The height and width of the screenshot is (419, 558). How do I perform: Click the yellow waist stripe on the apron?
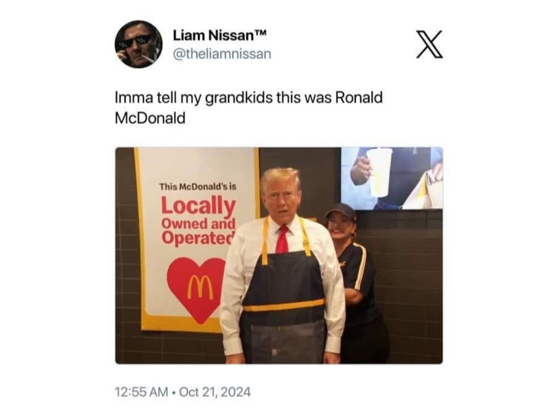284,305
